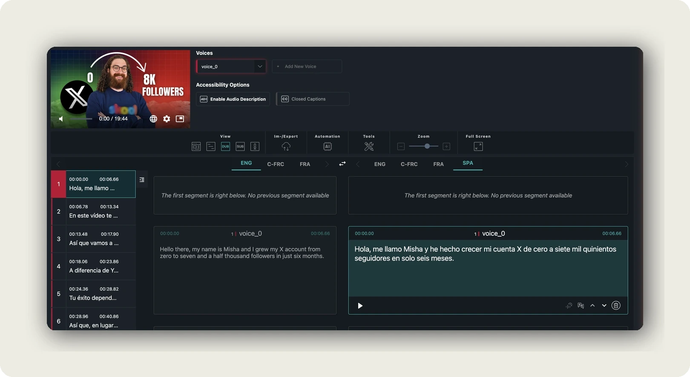Select segment 2 'En este vídeo te ...'

93,211
